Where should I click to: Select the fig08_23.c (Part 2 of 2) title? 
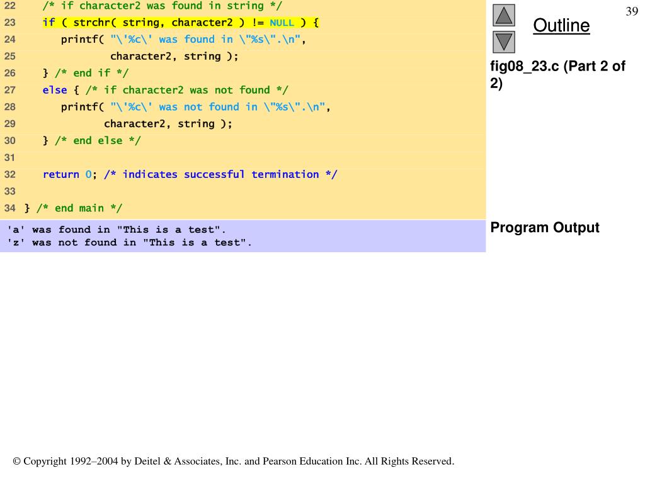[x=557, y=74]
